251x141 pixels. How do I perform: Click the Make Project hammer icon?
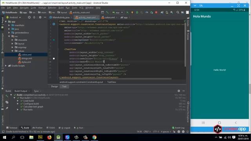[x=107, y=13]
